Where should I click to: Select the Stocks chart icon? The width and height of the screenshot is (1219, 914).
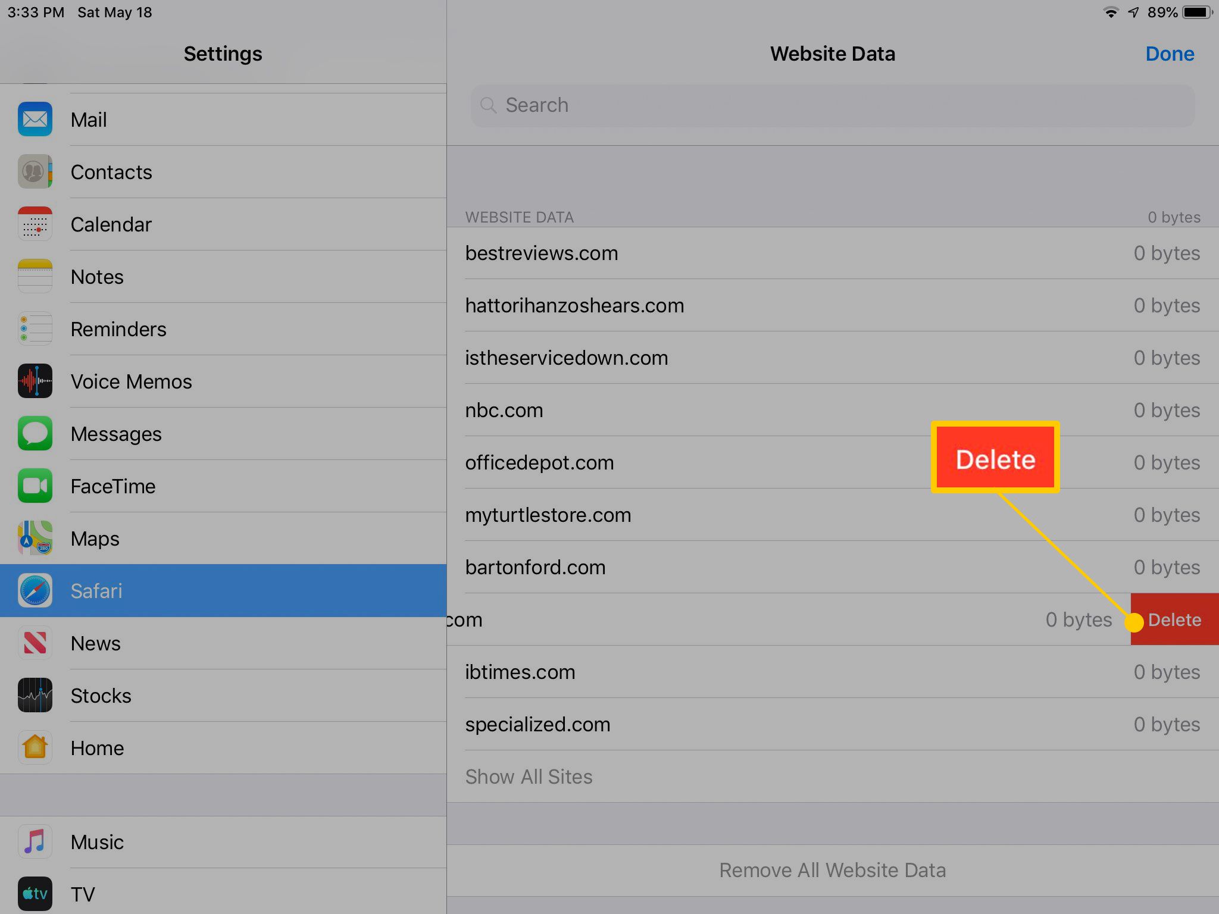(x=35, y=696)
